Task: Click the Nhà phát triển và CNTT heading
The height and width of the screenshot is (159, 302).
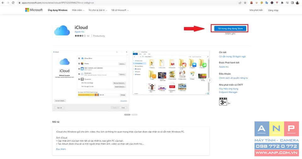Action: click(x=231, y=85)
